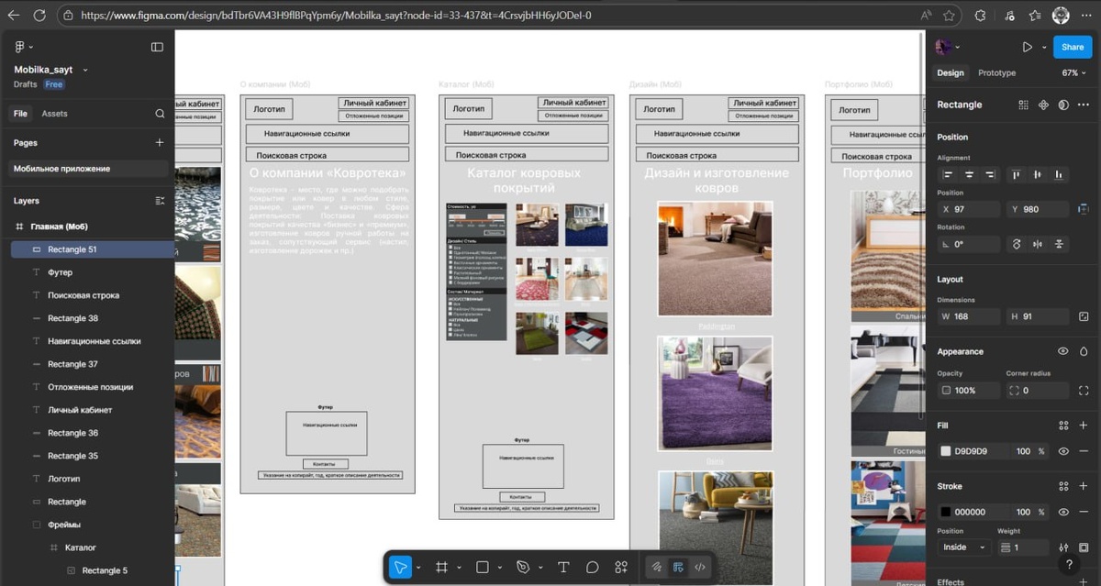Viewport: 1101px width, 586px height.
Task: Toggle individual corner radius
Action: tap(1084, 391)
